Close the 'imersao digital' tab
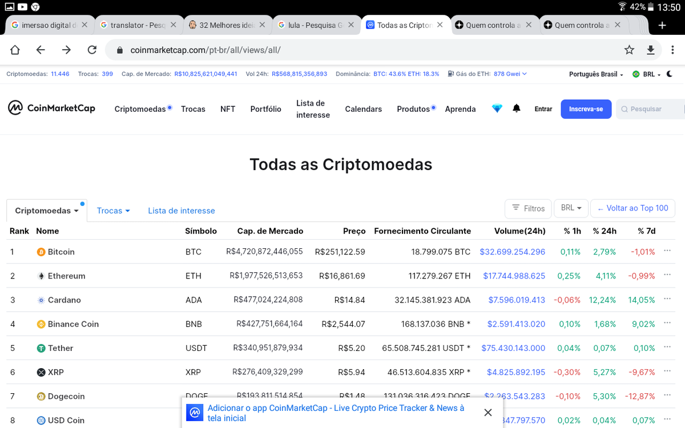Image resolution: width=685 pixels, height=428 pixels. (84, 25)
